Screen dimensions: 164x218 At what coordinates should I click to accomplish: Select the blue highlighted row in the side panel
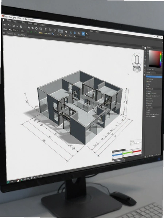point(154,77)
